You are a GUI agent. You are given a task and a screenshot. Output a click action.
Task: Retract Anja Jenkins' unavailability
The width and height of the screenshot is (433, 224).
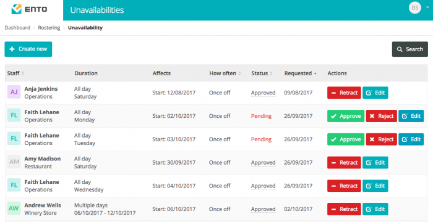click(344, 93)
